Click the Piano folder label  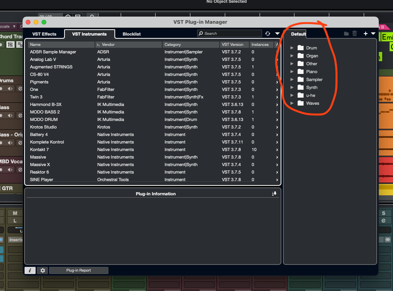point(311,72)
